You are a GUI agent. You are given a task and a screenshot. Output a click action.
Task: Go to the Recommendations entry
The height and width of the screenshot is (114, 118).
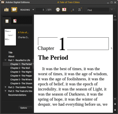coord(17,95)
